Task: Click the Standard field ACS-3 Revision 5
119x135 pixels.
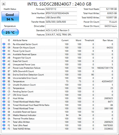Action: (x=81, y=31)
